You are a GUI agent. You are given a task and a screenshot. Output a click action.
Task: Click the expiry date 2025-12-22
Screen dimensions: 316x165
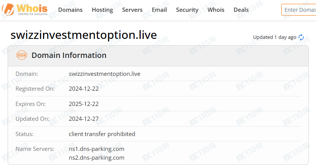click(x=83, y=104)
